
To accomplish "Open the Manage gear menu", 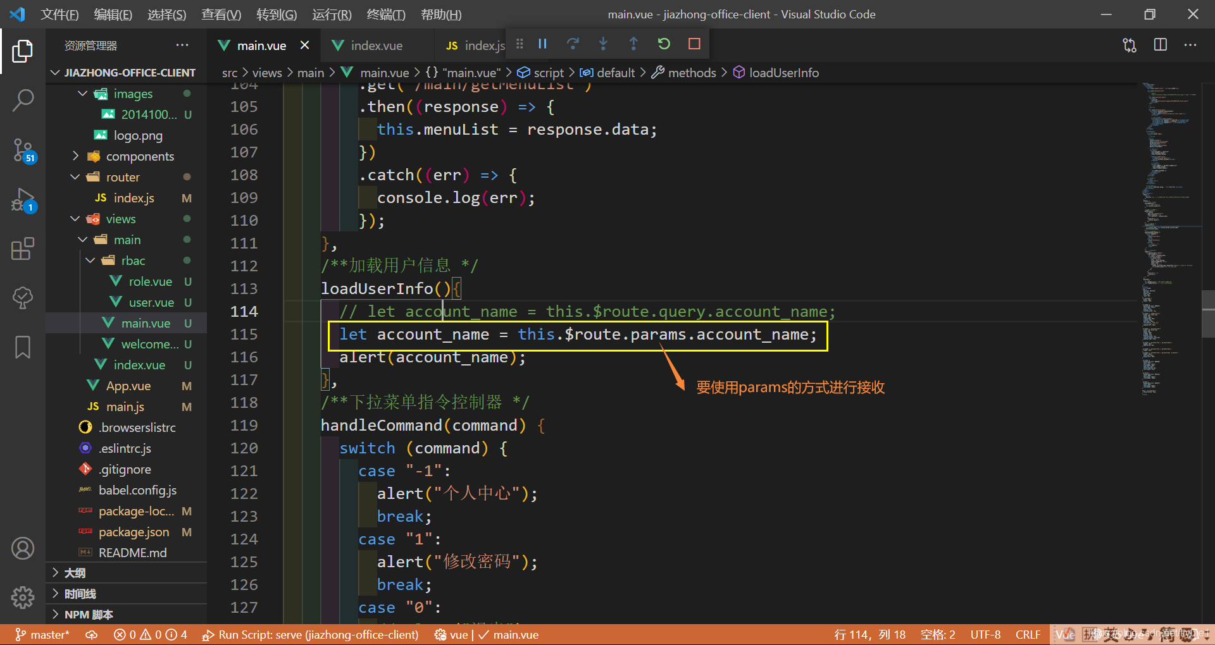I will [23, 597].
